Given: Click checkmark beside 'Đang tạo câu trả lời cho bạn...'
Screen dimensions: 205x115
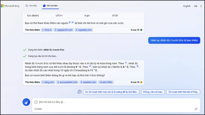Looking at the screenshot, I should (x=25, y=56).
